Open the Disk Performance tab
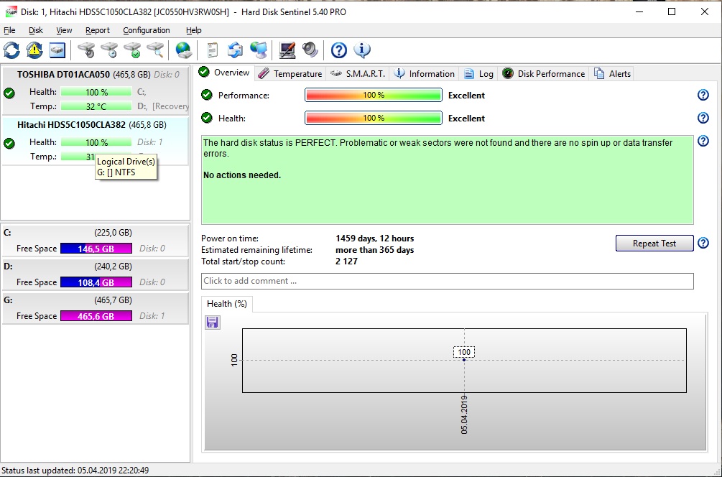Screen dimensions: 722x477 tap(544, 73)
